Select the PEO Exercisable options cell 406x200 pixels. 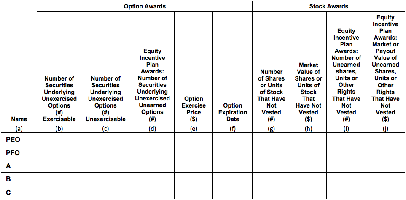59,140
